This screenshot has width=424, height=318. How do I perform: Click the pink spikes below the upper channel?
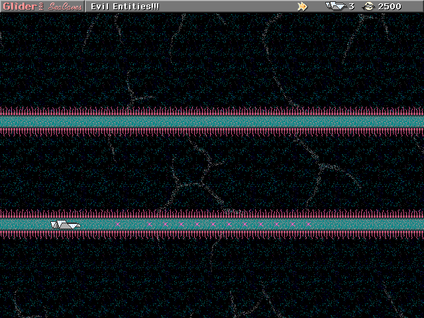coord(212,132)
